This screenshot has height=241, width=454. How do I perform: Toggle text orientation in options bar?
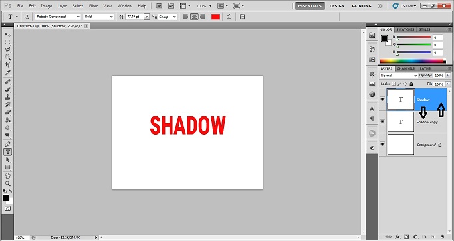coord(27,17)
